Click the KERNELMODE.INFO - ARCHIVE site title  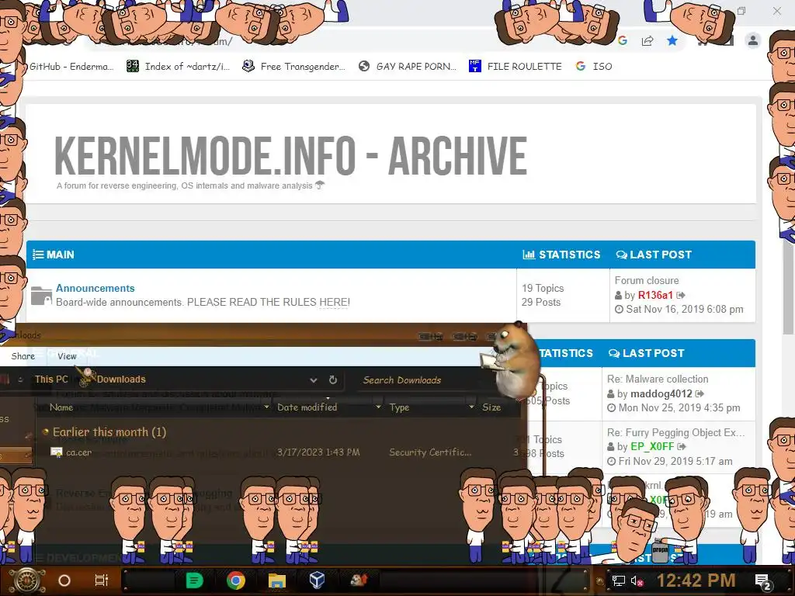tap(290, 155)
